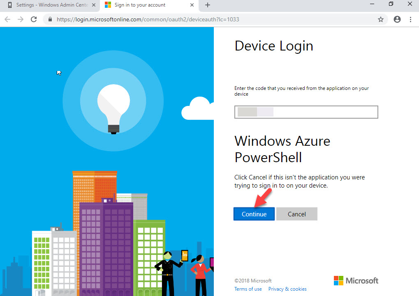
Task: Minimize the browser window
Action: pyautogui.click(x=372, y=4)
